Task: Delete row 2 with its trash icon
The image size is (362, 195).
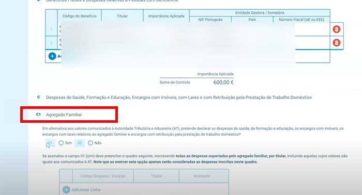Action: point(336,43)
